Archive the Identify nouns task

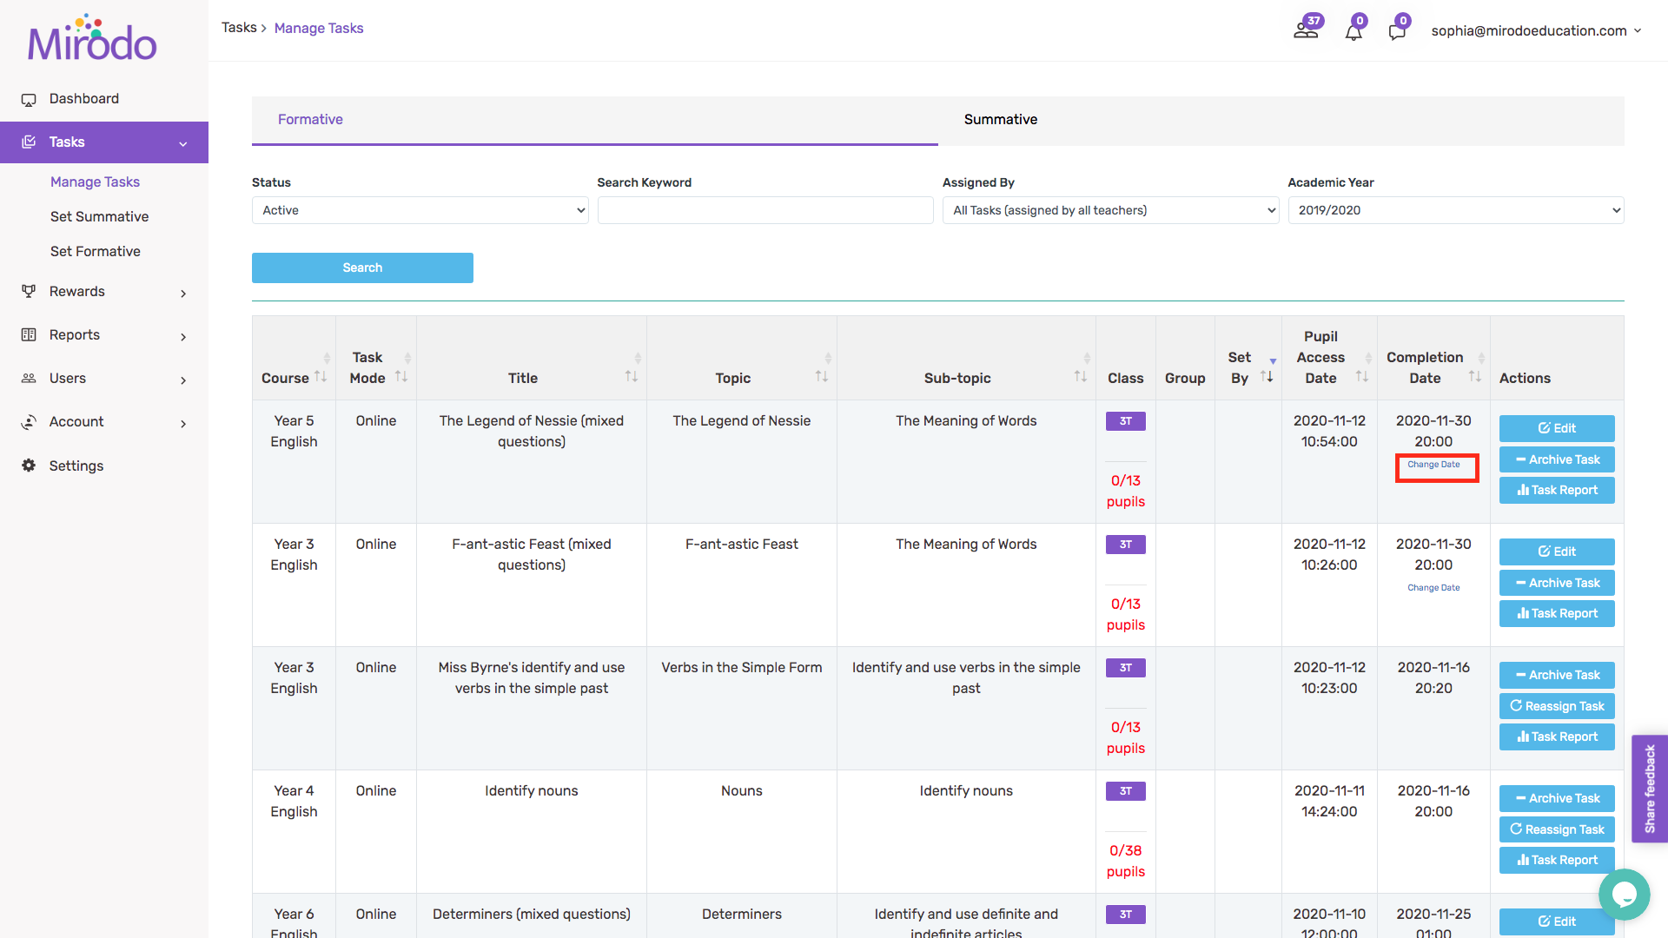[x=1557, y=798]
